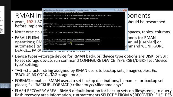Click the SQL*Plus Release 11.2.0.1.0 line
The height and width of the screenshot is (97, 173).
point(77,16)
